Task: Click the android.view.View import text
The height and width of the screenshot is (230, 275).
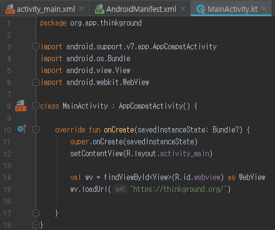Action: pyautogui.click(x=98, y=71)
